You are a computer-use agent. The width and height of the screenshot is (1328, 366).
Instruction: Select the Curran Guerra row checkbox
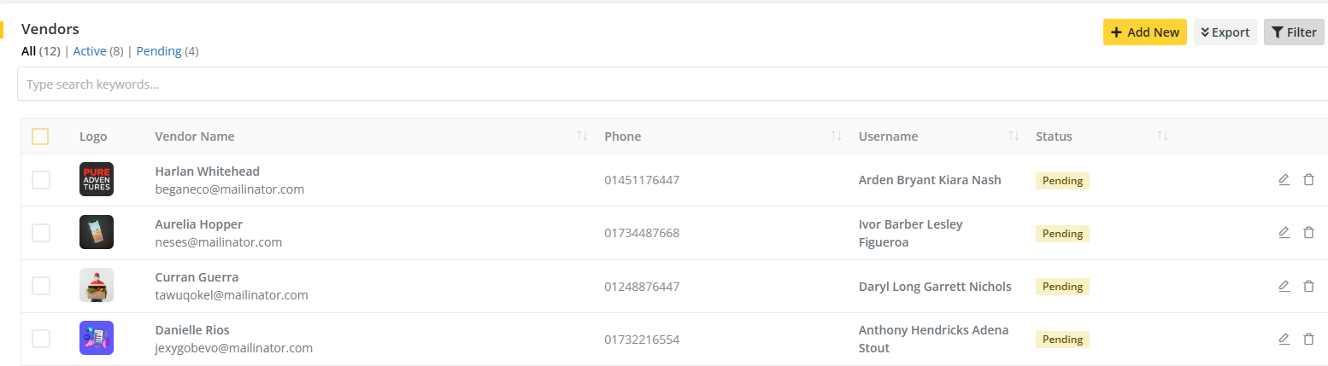tap(41, 286)
